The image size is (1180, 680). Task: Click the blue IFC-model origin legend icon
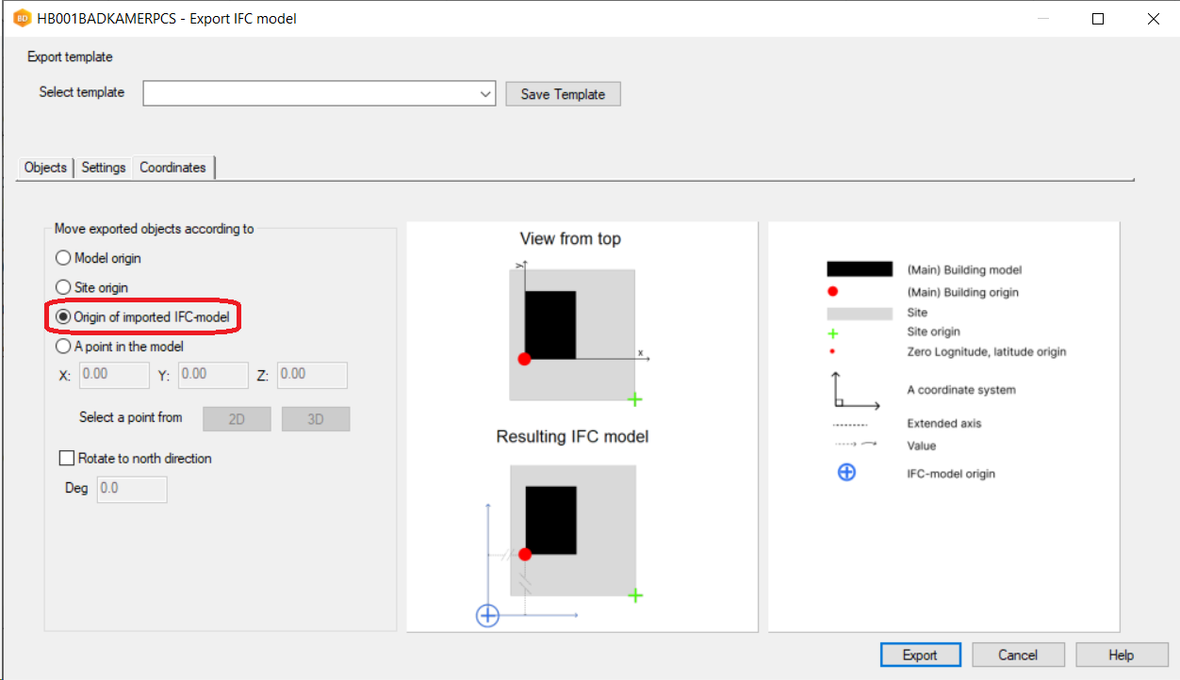pos(846,472)
